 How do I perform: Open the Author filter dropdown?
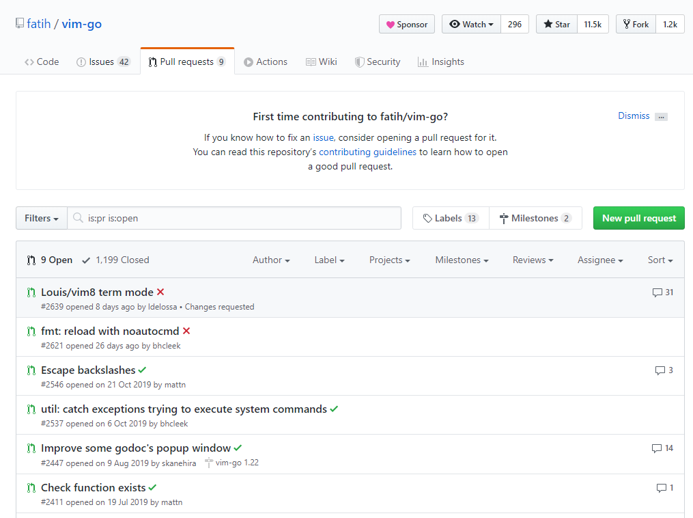point(271,260)
